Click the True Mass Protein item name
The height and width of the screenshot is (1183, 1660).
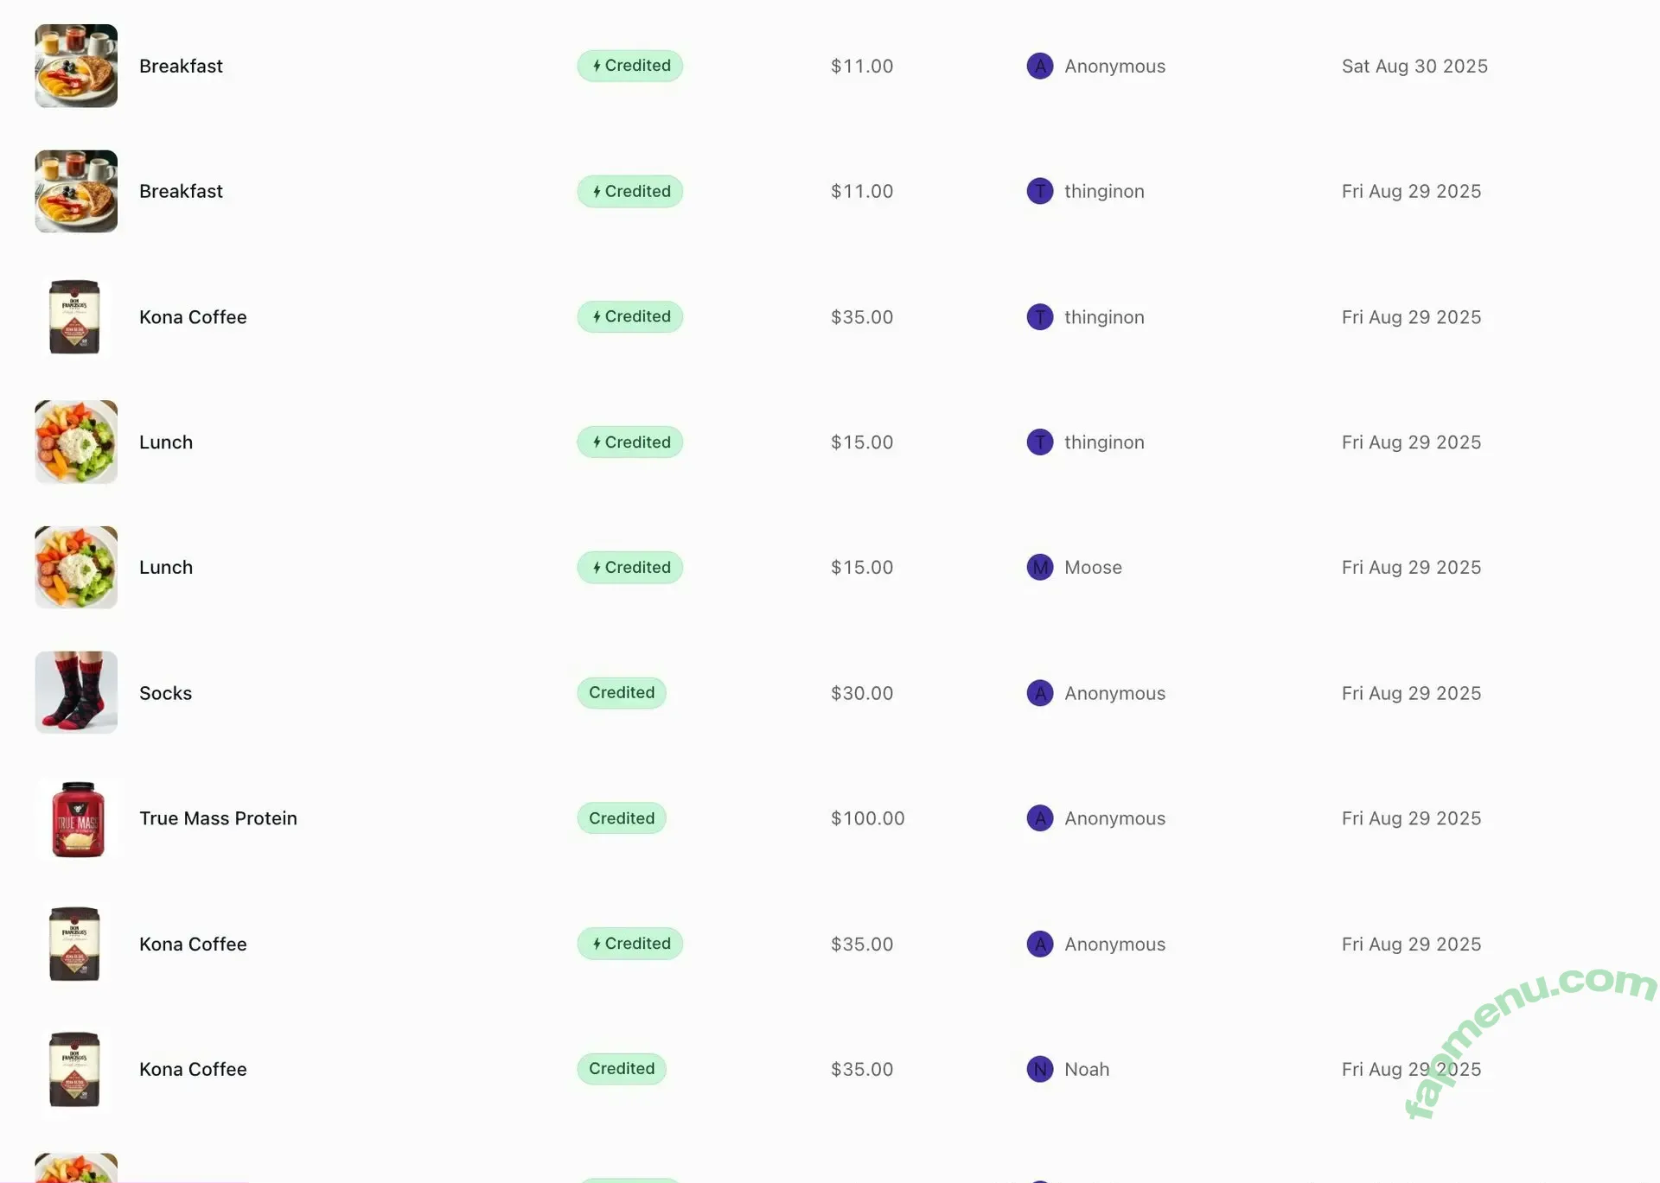click(x=218, y=818)
